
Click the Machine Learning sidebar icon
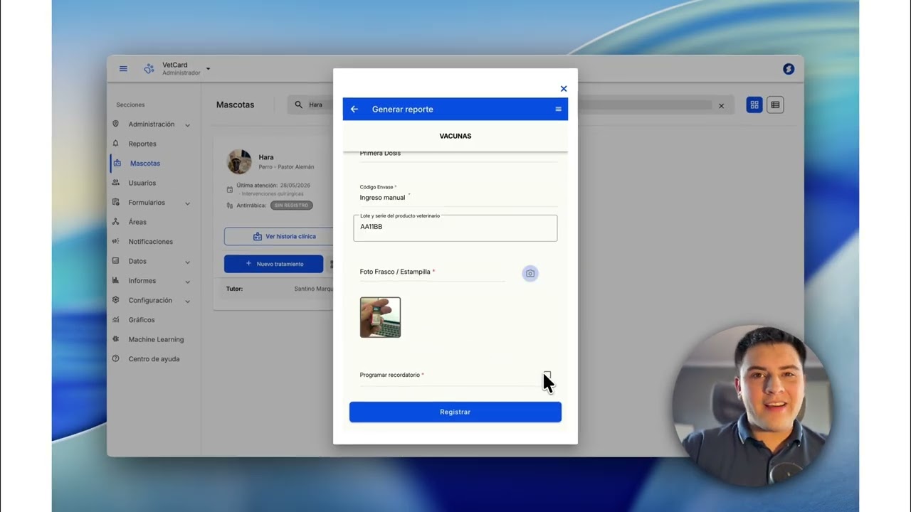116,339
